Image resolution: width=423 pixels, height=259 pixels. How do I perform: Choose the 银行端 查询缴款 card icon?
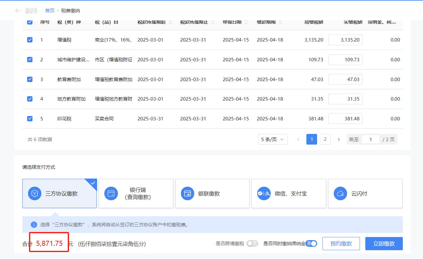[111, 194]
